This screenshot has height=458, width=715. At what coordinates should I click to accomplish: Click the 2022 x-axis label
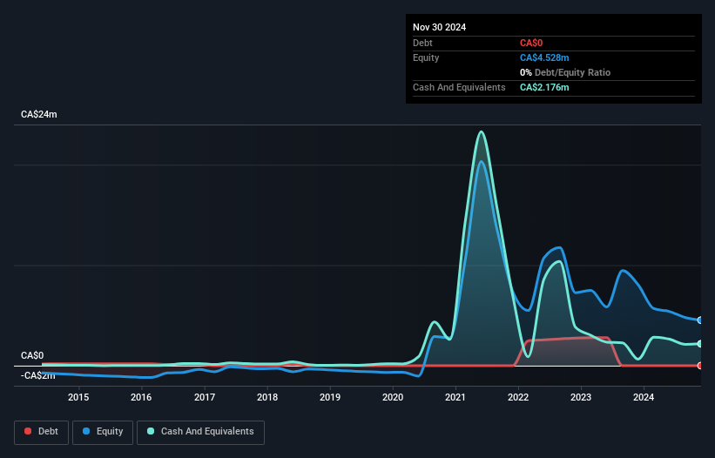tap(518, 397)
